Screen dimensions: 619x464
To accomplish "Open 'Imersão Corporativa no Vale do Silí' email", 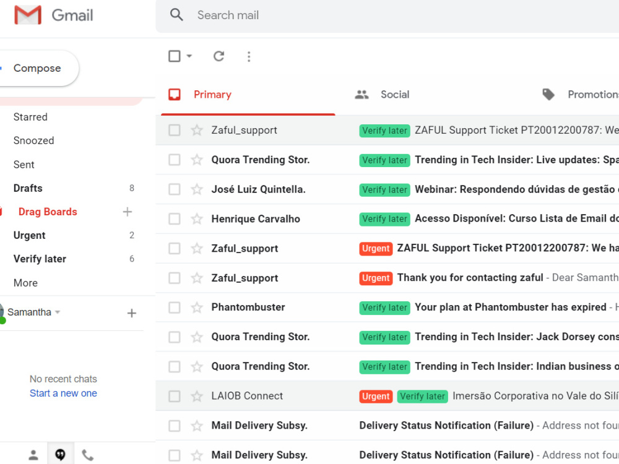I will (535, 396).
